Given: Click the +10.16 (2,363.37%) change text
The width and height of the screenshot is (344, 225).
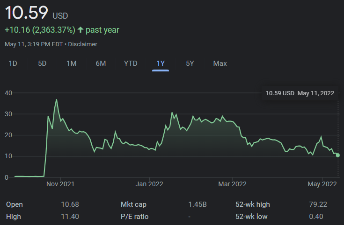Looking at the screenshot, I should pos(40,30).
